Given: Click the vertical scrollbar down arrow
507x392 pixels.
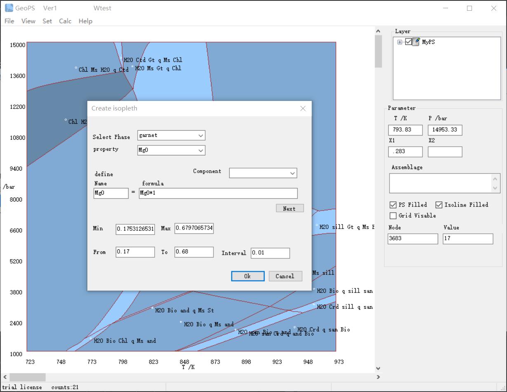Looking at the screenshot, I should [378, 368].
